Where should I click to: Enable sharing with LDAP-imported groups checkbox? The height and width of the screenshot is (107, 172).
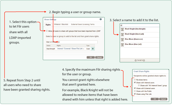point(47,31)
